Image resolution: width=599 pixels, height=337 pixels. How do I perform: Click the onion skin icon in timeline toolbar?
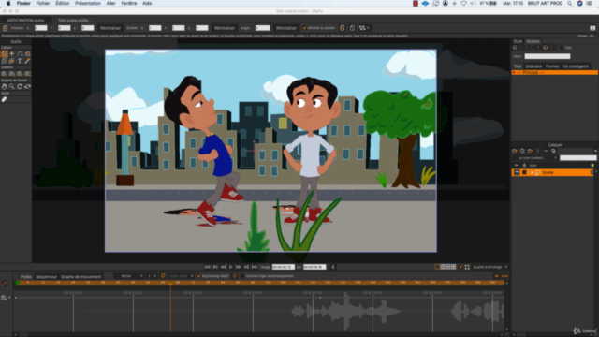[163, 276]
